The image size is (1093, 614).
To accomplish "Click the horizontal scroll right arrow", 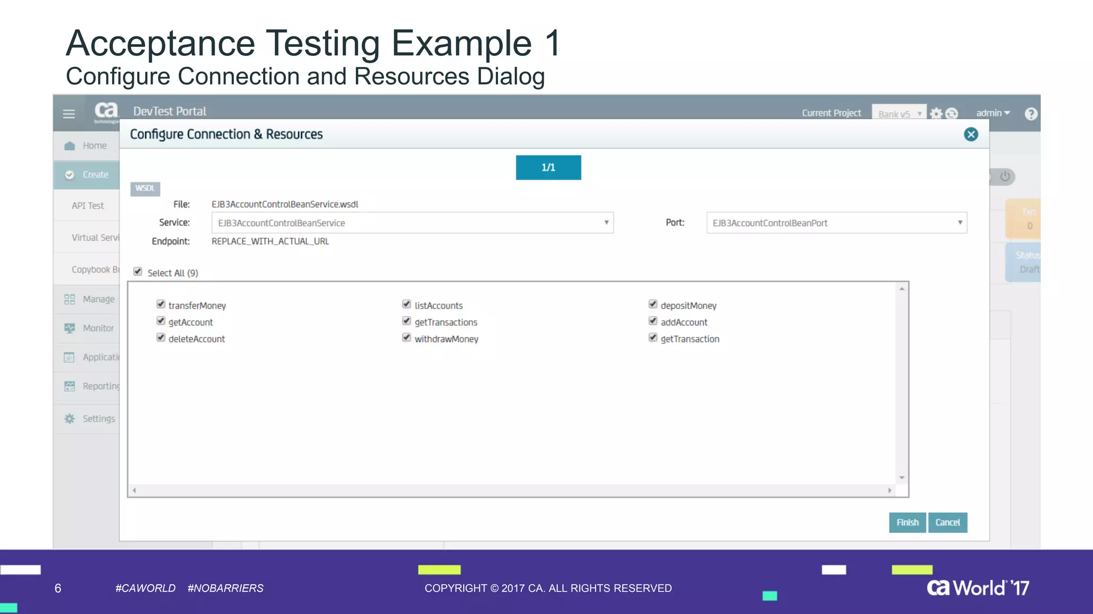I will (x=890, y=490).
